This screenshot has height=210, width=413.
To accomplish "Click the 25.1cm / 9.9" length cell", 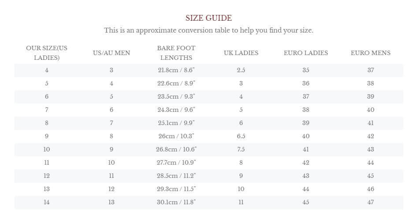I will (x=176, y=123).
